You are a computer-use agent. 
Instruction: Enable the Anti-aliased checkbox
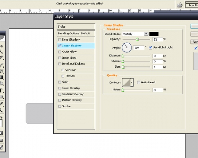click(139, 82)
